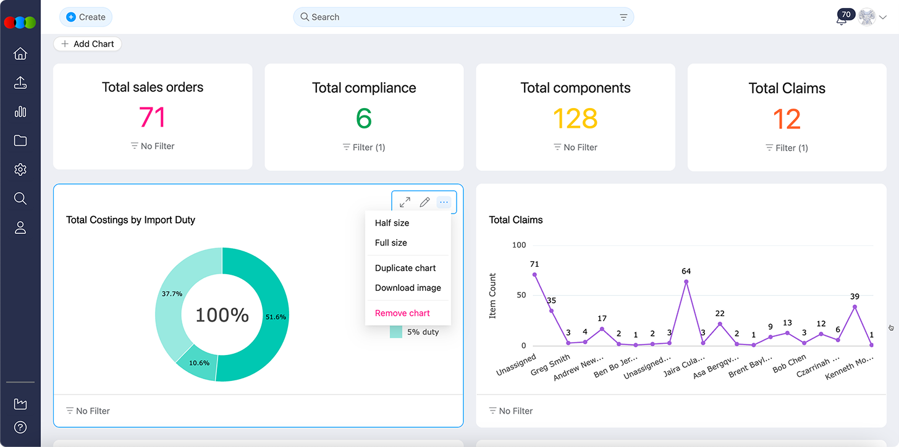
Task: Open the upload icon in sidebar
Action: click(x=20, y=83)
